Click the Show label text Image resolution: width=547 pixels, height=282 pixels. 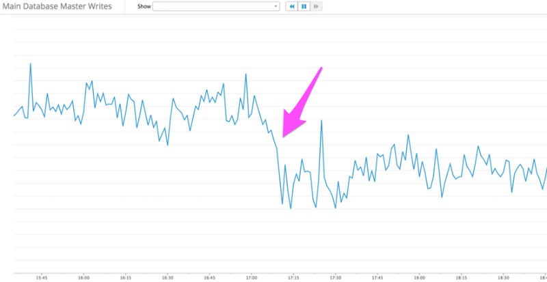click(x=144, y=6)
